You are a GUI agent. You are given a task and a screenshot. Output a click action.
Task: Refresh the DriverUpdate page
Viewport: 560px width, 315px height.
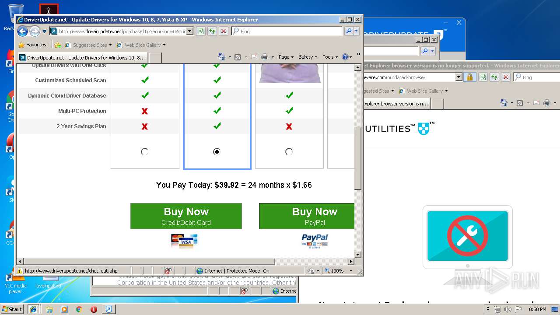[212, 31]
